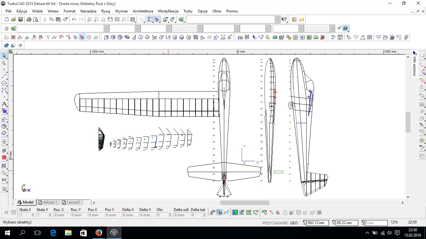
Task: Click the Save file icon
Action: [21, 19]
